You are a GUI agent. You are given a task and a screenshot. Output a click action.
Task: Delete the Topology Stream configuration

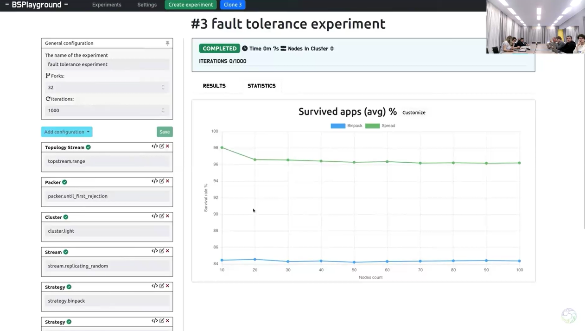coord(168,146)
